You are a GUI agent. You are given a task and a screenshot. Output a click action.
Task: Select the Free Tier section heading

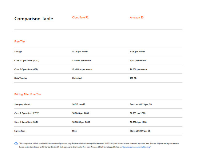coord(20,41)
